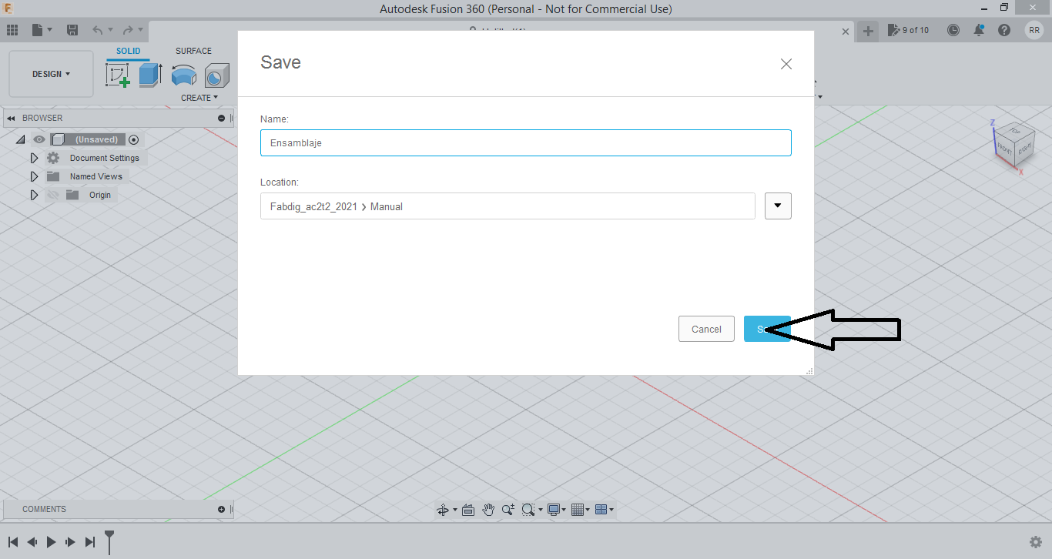The image size is (1052, 559).
Task: Expand the Origin node
Action: pos(34,195)
